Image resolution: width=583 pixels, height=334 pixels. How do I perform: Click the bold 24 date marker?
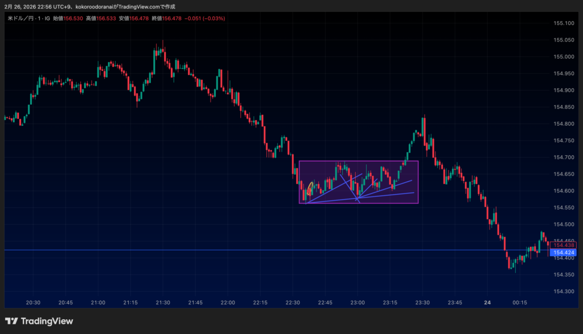[x=487, y=303]
